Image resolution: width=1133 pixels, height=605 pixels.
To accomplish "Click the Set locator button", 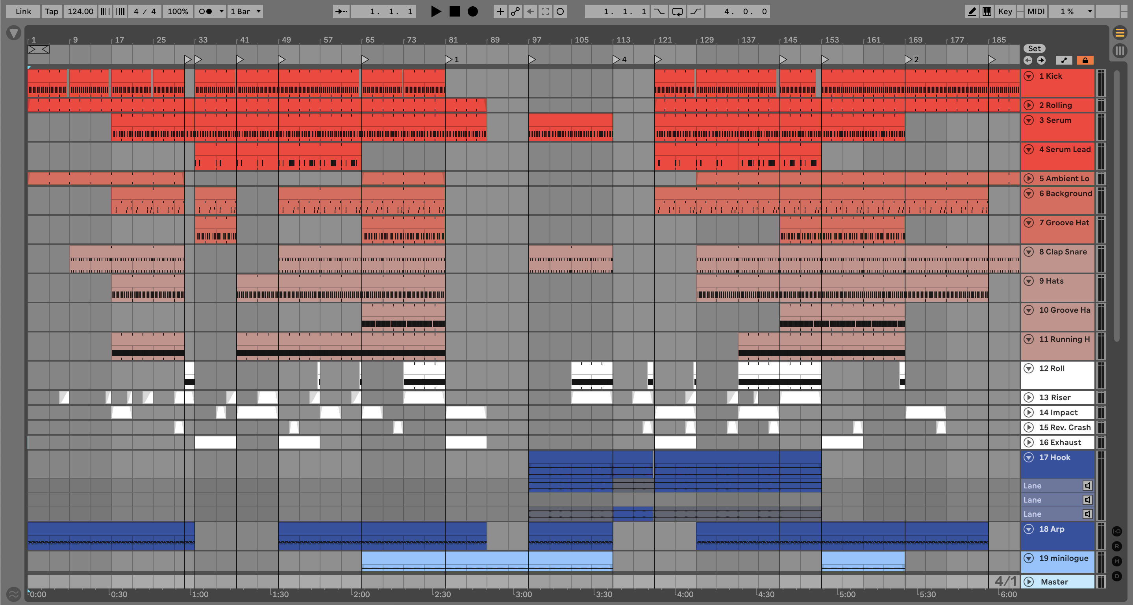I will pyautogui.click(x=1034, y=48).
